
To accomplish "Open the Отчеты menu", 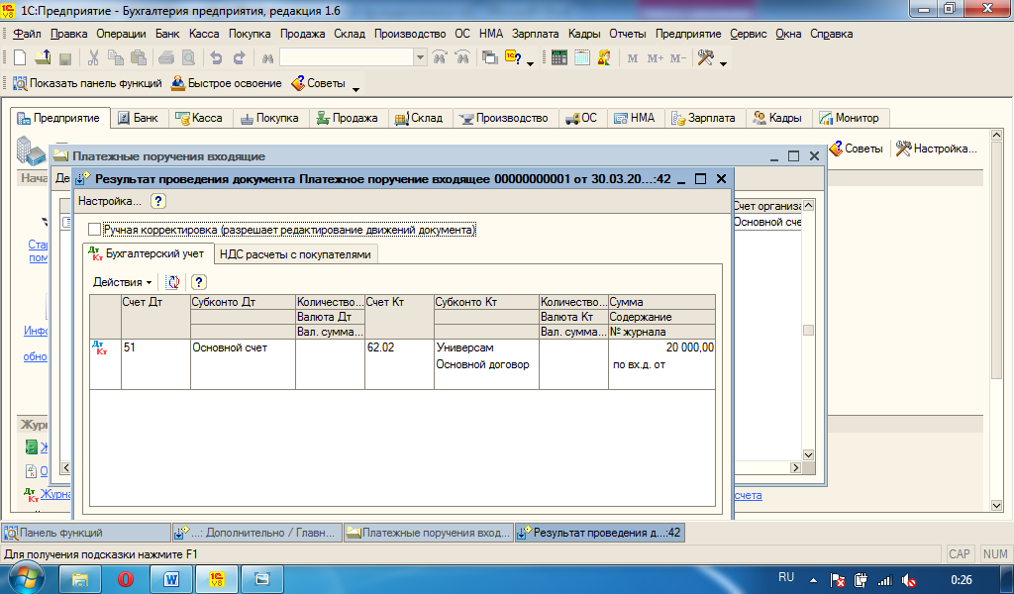I will pyautogui.click(x=628, y=33).
